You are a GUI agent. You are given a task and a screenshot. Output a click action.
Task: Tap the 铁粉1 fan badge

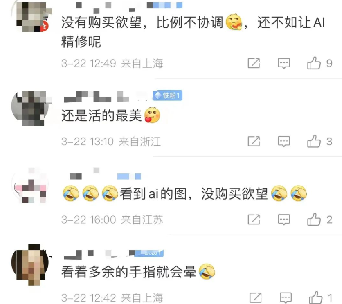coord(167,95)
